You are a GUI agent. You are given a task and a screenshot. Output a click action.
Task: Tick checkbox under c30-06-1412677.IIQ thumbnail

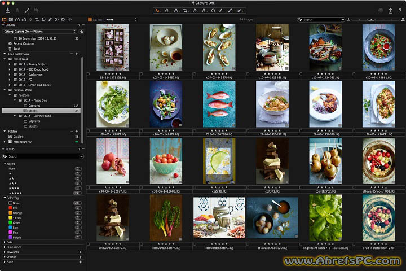89,187
